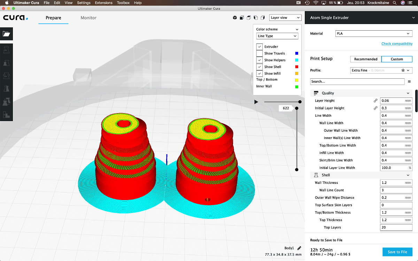The width and height of the screenshot is (418, 261).
Task: Switch to the Prepare tab
Action: point(53,18)
